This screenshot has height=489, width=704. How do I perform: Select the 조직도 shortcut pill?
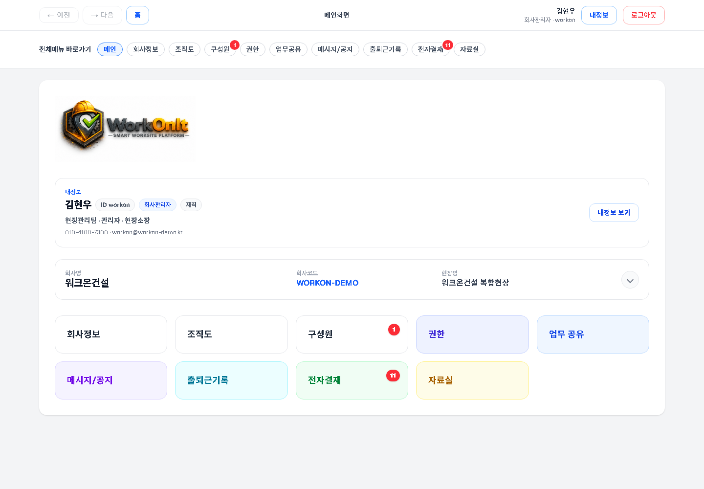[x=184, y=49]
